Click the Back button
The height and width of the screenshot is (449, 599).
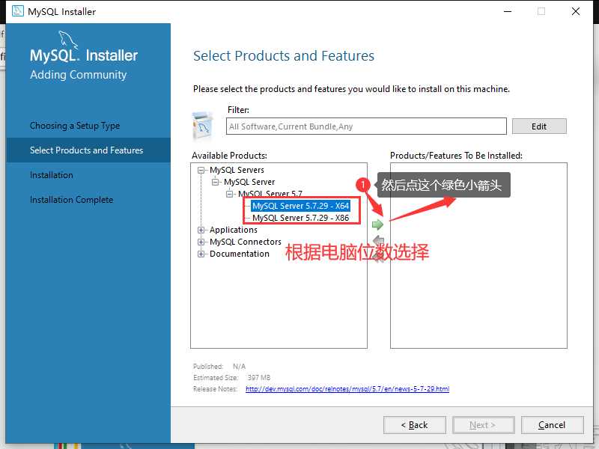415,425
